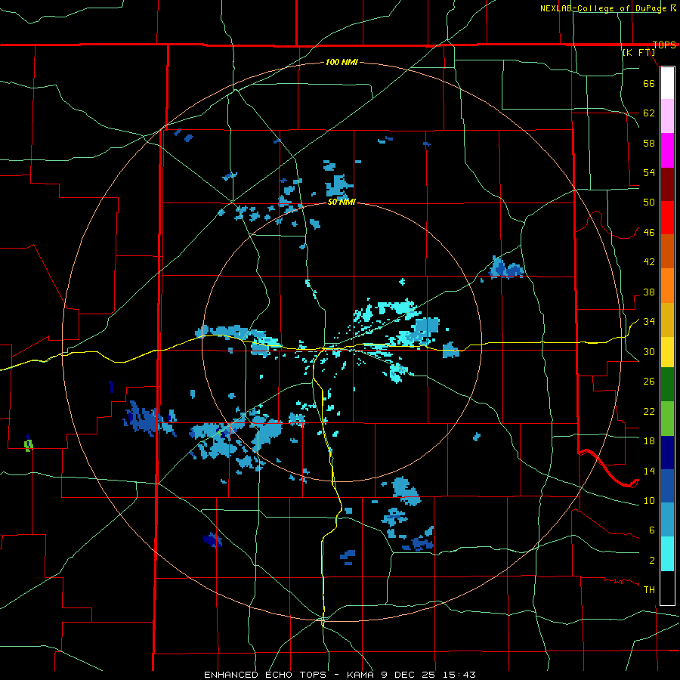Select the dark red legend swatch
680x680 pixels.
[667, 184]
